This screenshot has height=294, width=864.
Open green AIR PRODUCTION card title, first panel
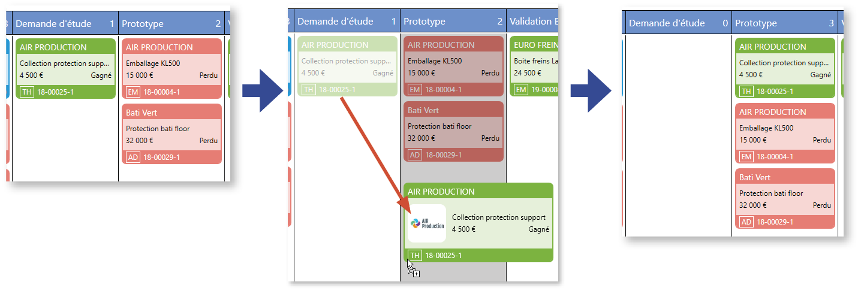[53, 47]
